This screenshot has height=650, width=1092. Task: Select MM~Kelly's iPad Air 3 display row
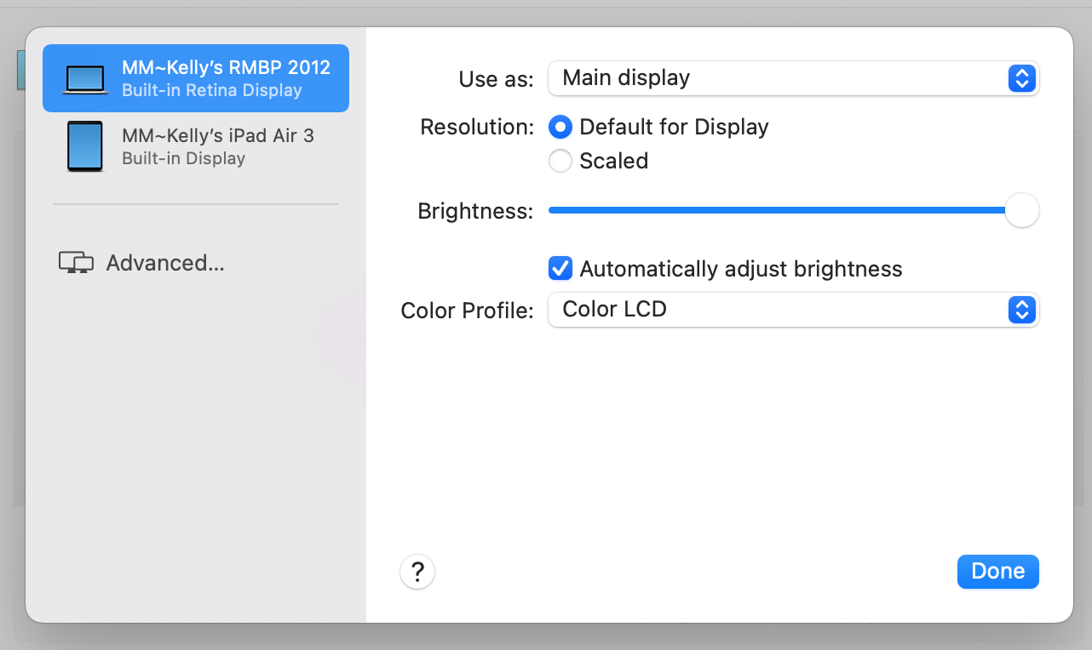(x=196, y=146)
